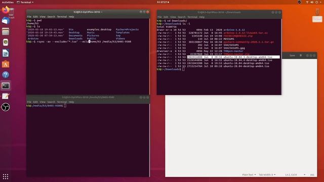Click Activities in the top bar
324x182 pixels.
tap(8, 2)
